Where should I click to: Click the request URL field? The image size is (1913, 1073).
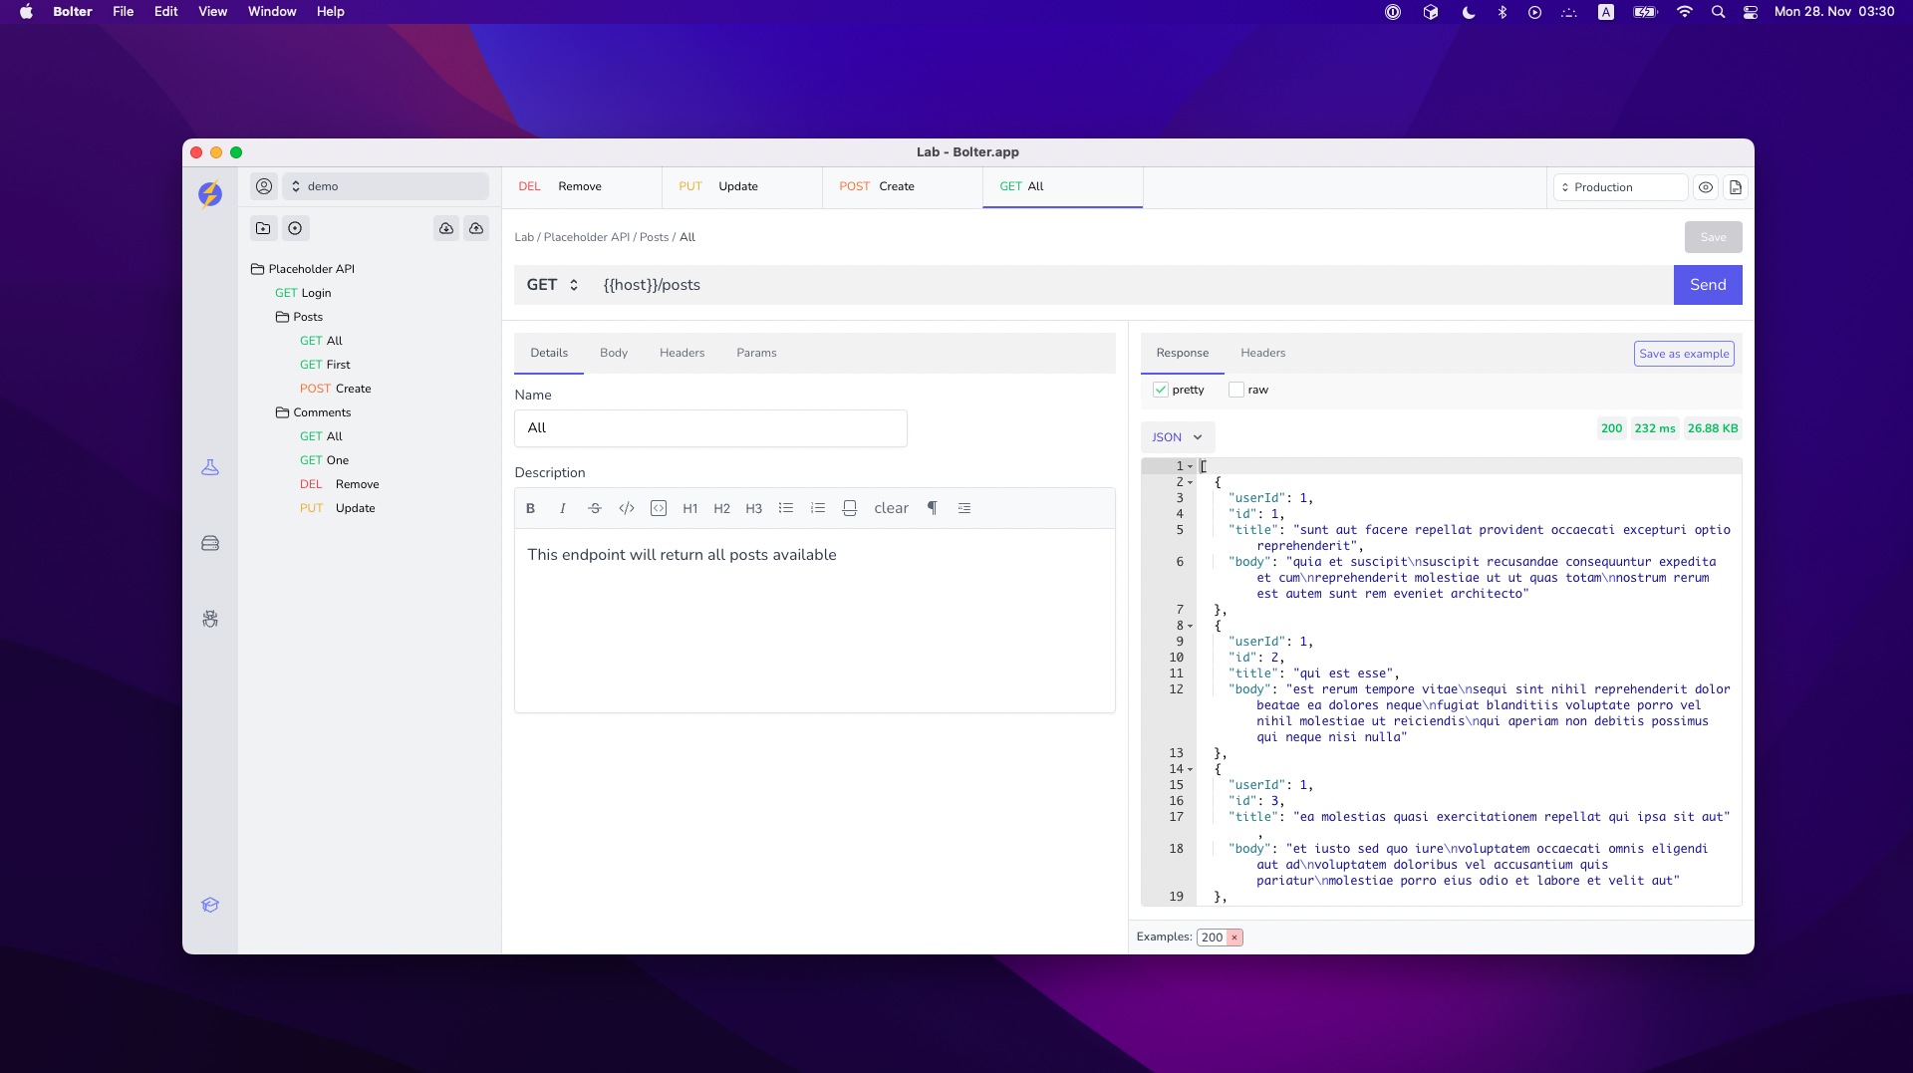[1132, 285]
